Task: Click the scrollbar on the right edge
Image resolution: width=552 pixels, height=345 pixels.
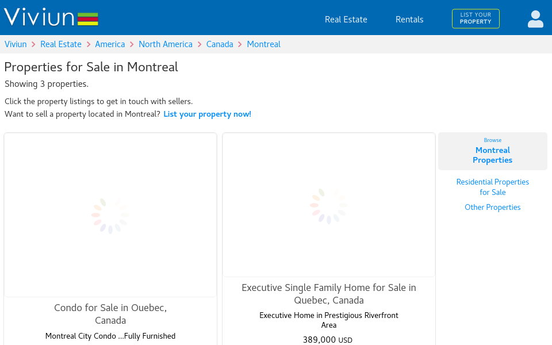Action: (549, 172)
